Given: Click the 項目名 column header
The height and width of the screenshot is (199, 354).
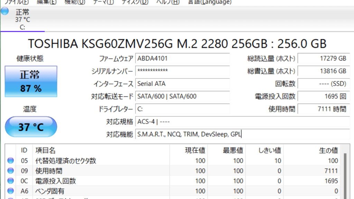Looking at the screenshot, I should 45,150.
